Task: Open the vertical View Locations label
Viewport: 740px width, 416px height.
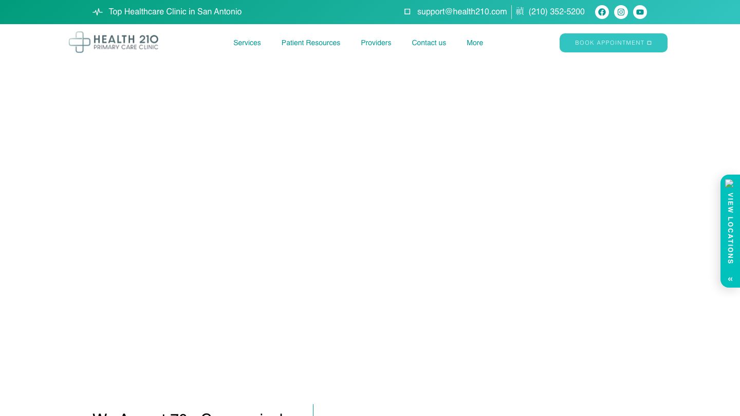Action: click(x=730, y=228)
